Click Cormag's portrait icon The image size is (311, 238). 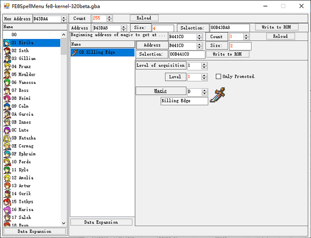click(x=7, y=146)
